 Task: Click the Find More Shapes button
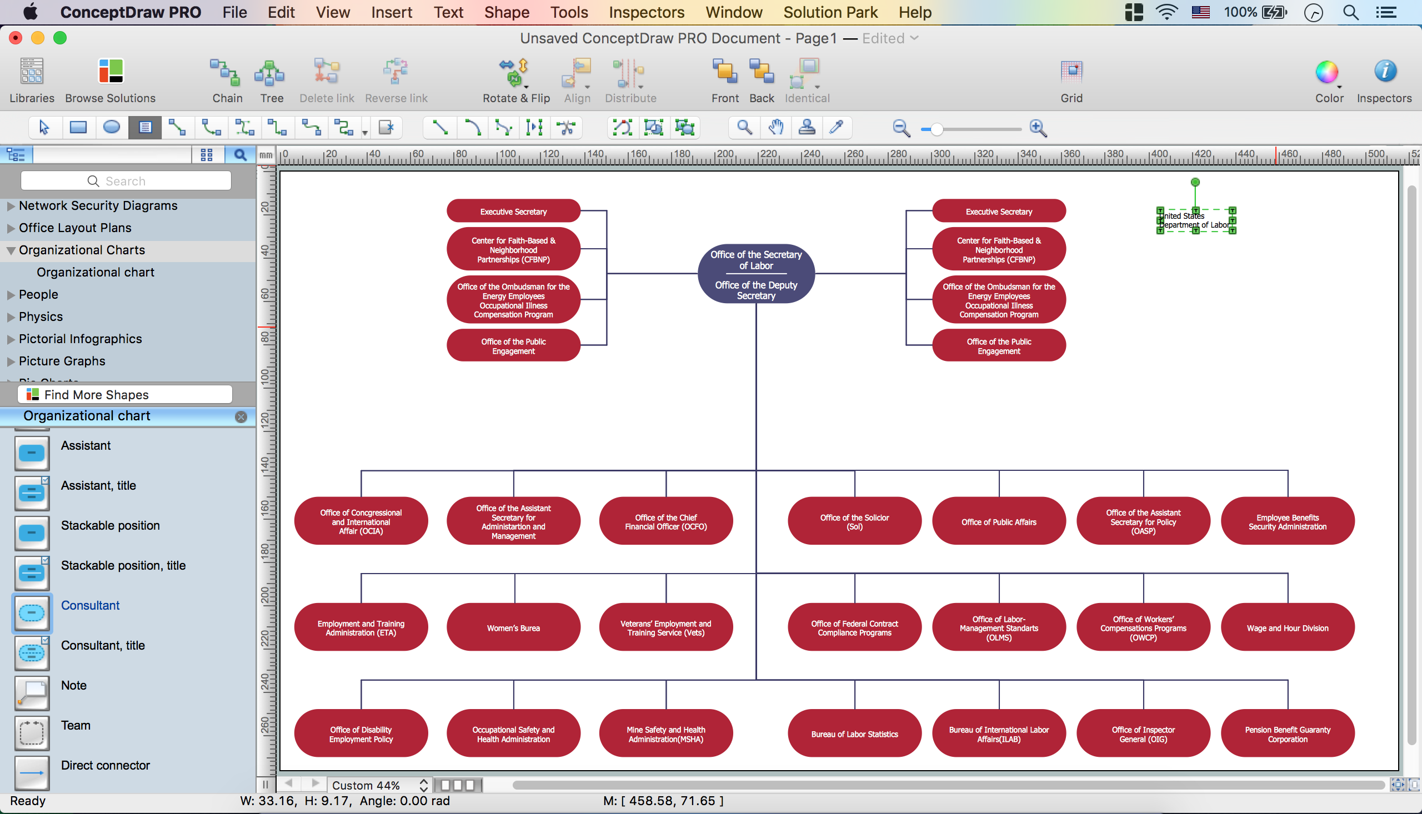pyautogui.click(x=125, y=394)
